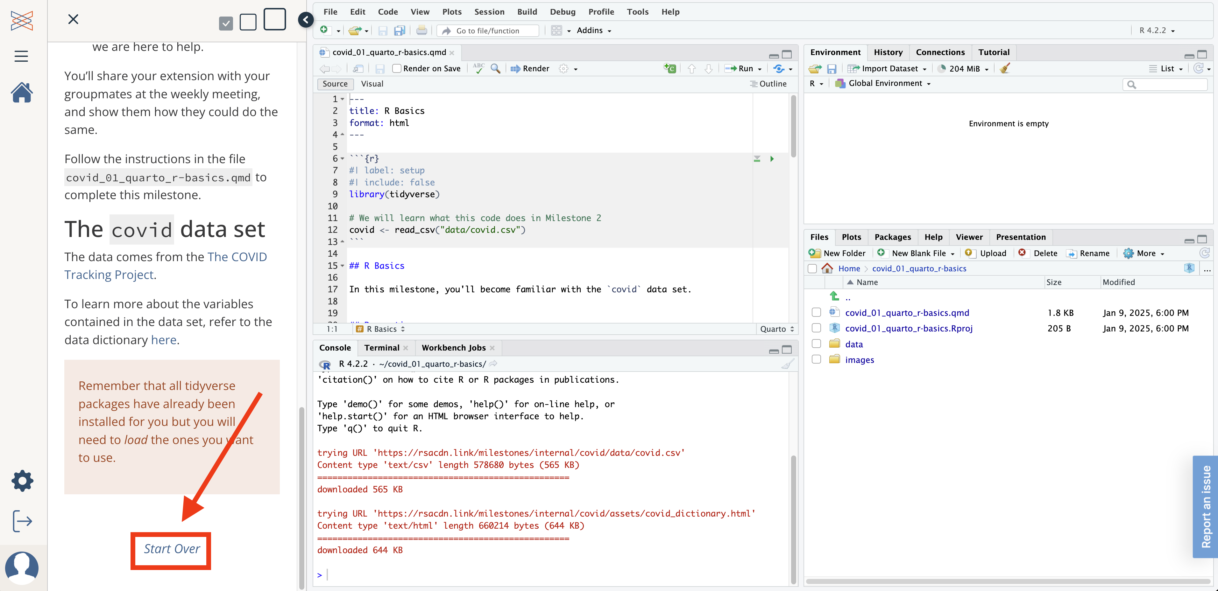Expand the Global Environment dropdown
Viewport: 1218px width, 591px height.
(x=884, y=83)
